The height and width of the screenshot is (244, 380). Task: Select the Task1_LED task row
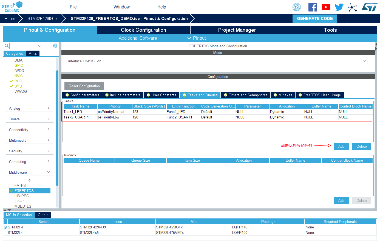[218, 112]
